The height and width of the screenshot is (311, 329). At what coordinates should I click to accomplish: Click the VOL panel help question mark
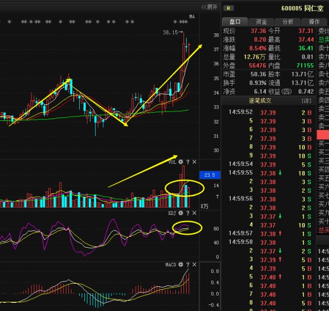click(188, 162)
